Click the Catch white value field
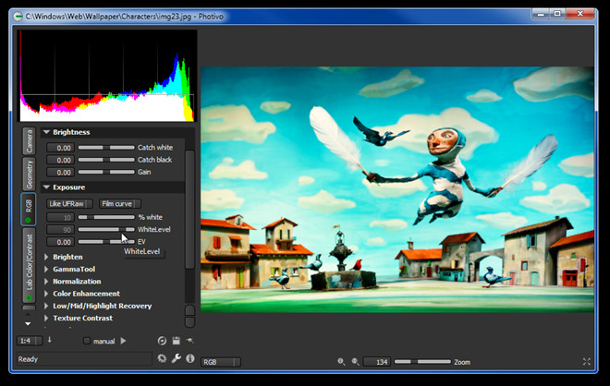610x386 pixels. [60, 148]
